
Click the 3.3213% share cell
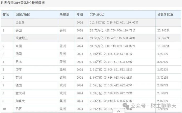point(163,77)
